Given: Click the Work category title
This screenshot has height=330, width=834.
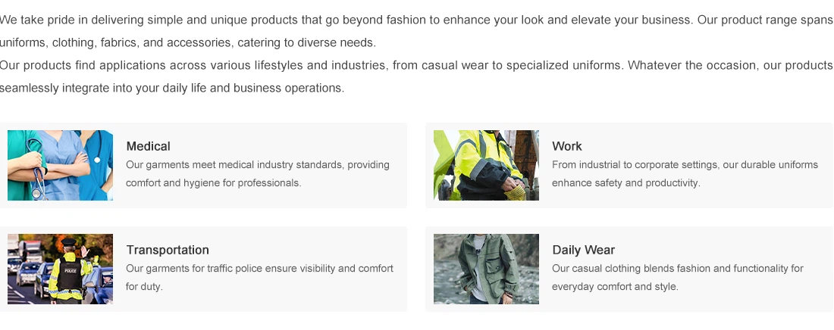Looking at the screenshot, I should coord(567,146).
